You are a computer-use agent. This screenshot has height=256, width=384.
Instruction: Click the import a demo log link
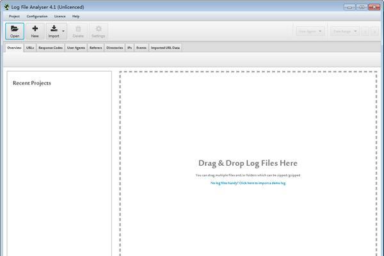tap(248, 183)
